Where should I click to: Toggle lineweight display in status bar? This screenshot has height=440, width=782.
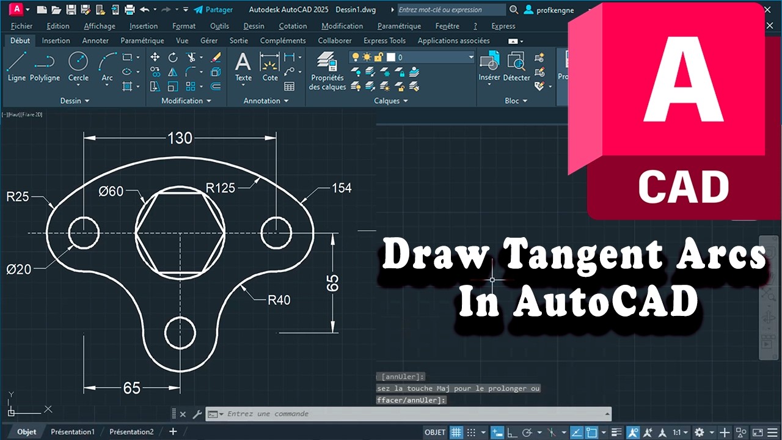pyautogui.click(x=616, y=432)
